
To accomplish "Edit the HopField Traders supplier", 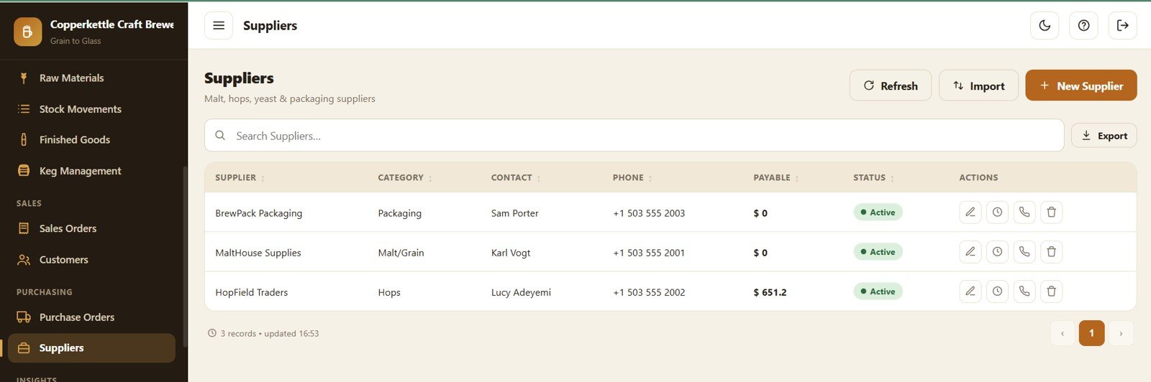I will click(x=970, y=292).
